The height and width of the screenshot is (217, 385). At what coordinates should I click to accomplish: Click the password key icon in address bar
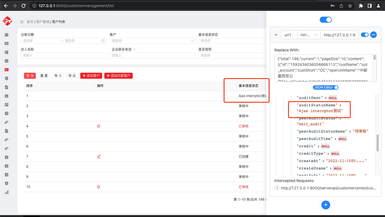(x=333, y=5)
